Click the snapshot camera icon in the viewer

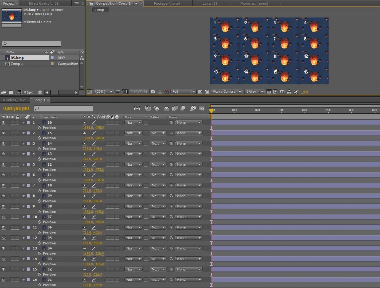click(153, 92)
